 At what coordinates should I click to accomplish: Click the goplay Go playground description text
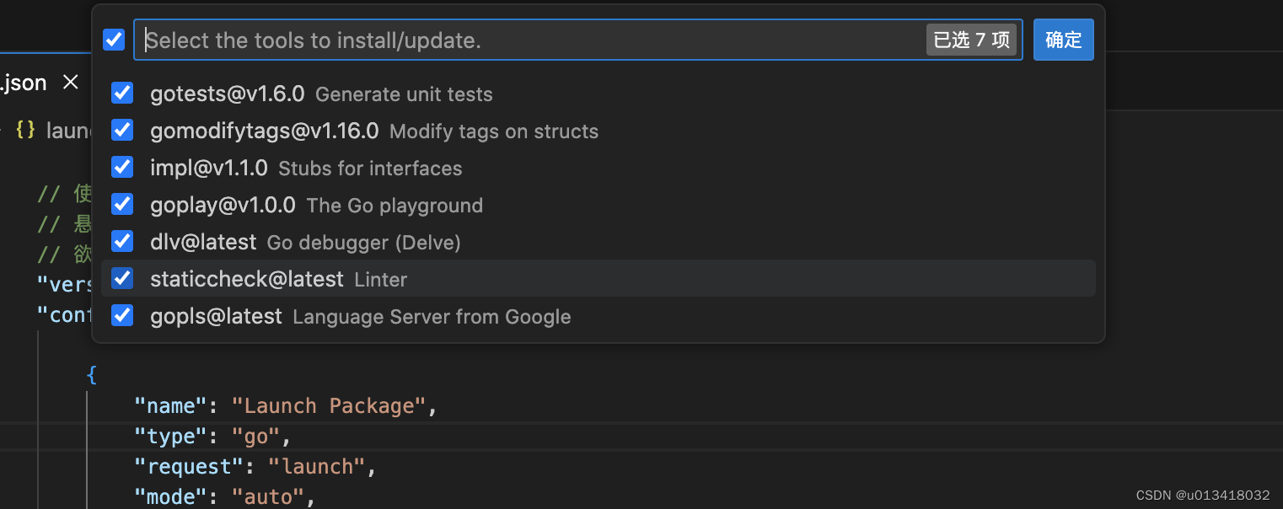(x=394, y=205)
